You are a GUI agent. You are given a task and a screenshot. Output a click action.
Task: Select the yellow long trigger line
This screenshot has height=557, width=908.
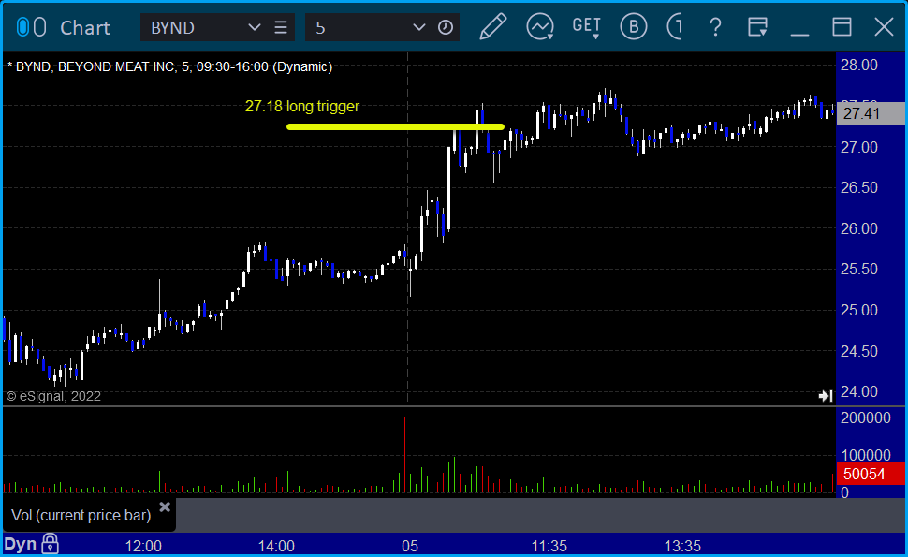click(396, 126)
